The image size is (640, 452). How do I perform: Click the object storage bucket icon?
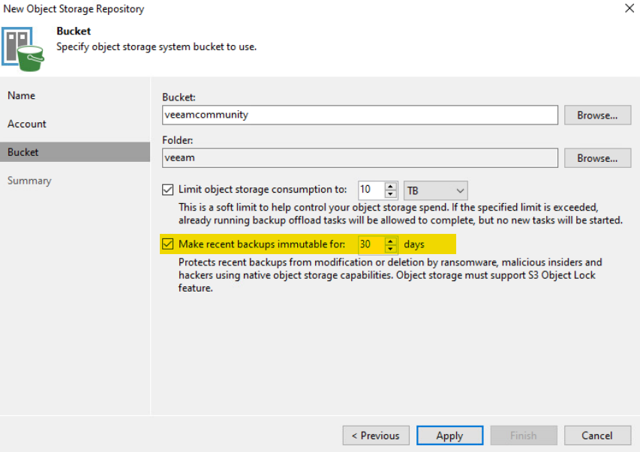(x=23, y=49)
